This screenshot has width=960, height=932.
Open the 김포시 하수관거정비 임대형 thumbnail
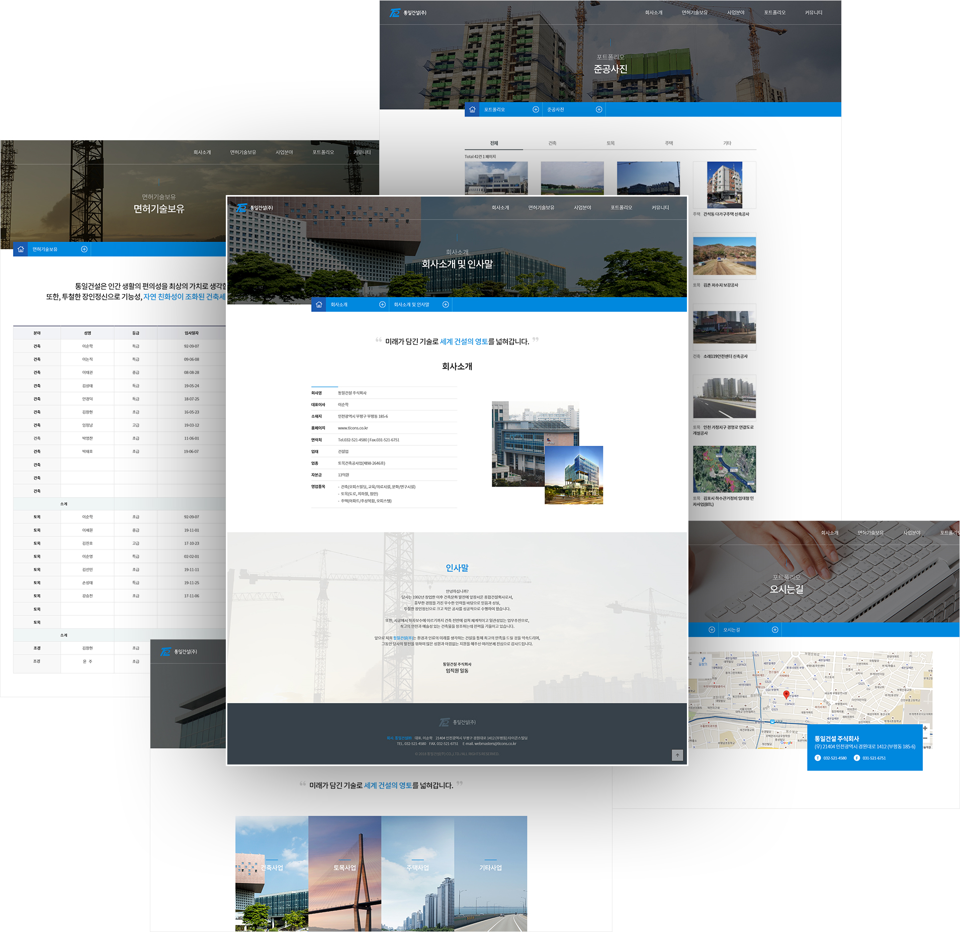coord(725,470)
